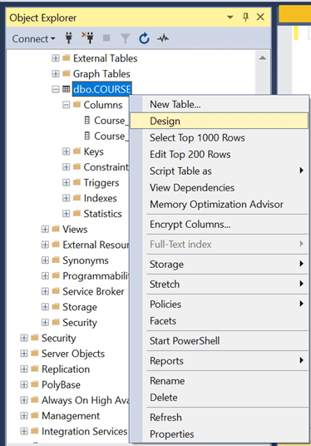Click the Filter funnel icon
311x446 pixels.
[x=125, y=38]
